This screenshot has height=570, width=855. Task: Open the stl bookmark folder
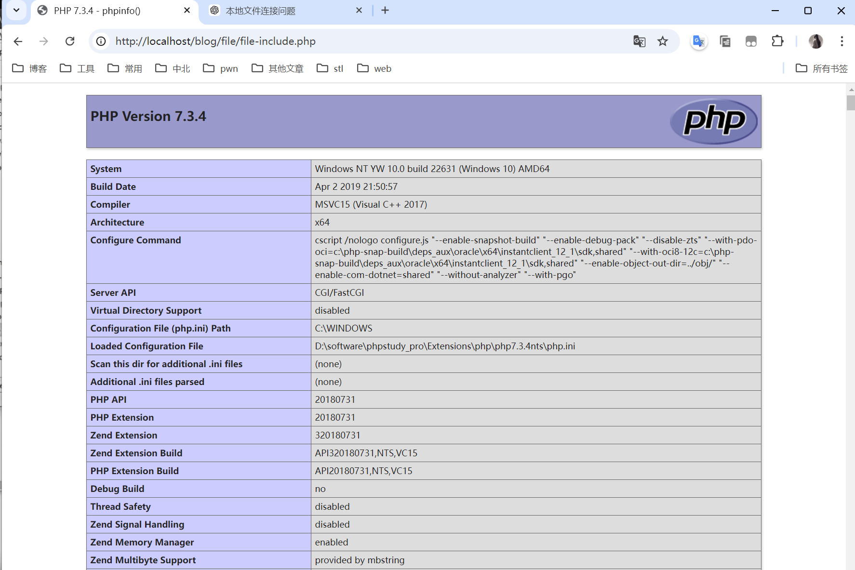330,68
